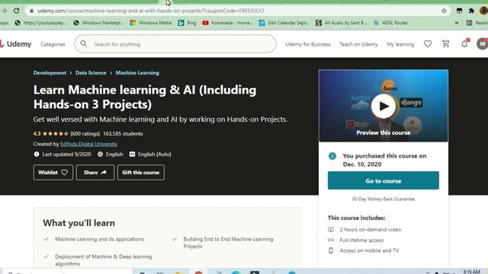Open the Sikh Calendar bookmark
This screenshot has width=488, height=274.
(x=284, y=23)
